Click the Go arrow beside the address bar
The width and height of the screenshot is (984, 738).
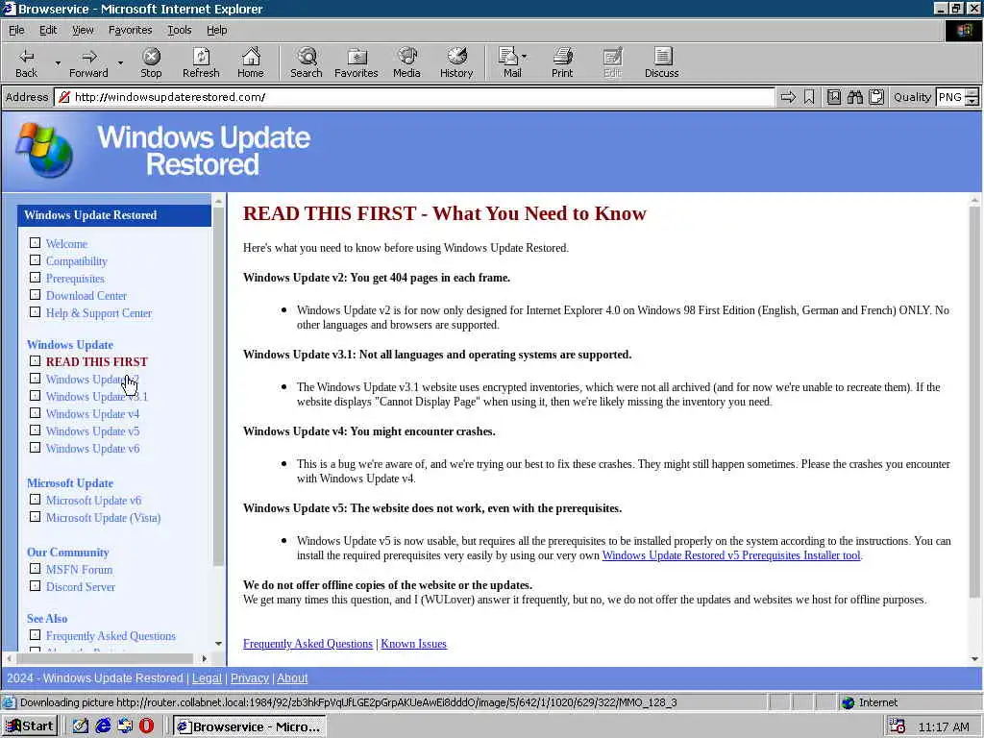788,97
